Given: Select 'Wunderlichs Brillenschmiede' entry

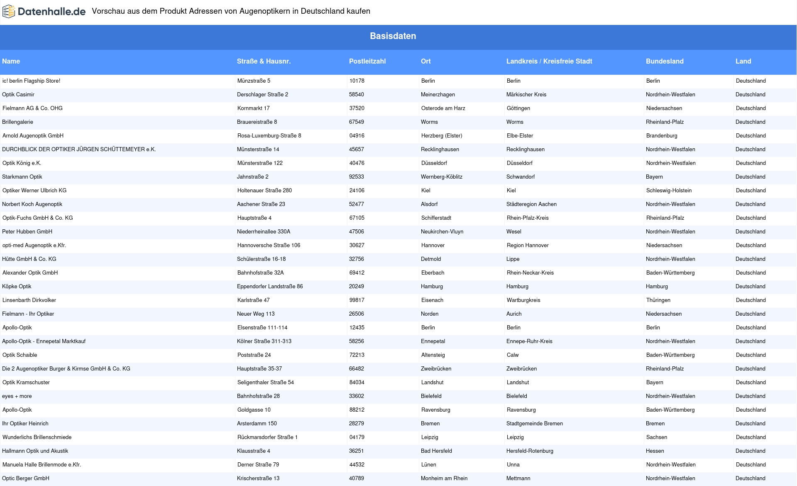Looking at the screenshot, I should (x=37, y=437).
